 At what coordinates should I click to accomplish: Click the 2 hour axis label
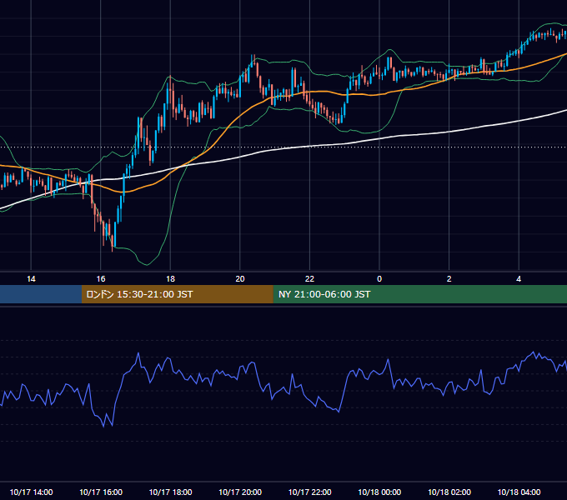(x=449, y=279)
